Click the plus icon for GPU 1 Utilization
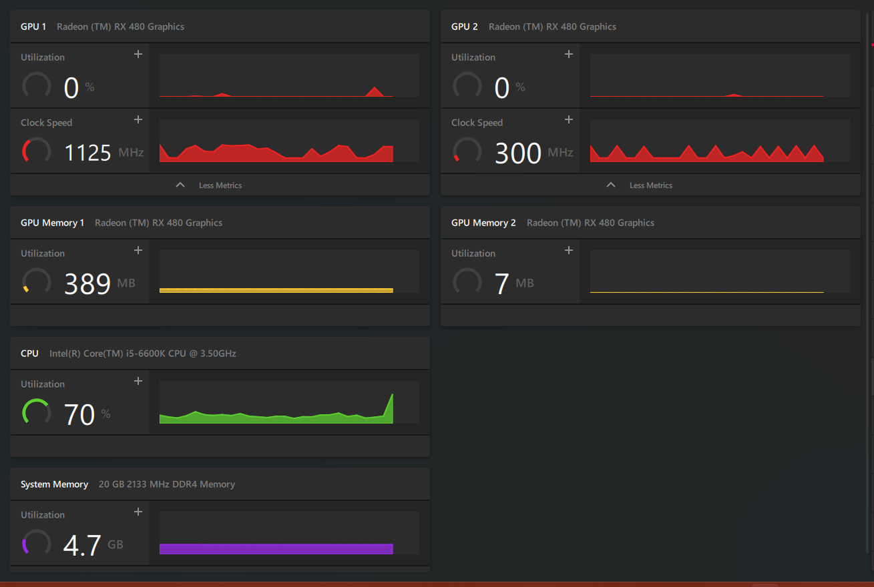The height and width of the screenshot is (587, 874). (138, 54)
